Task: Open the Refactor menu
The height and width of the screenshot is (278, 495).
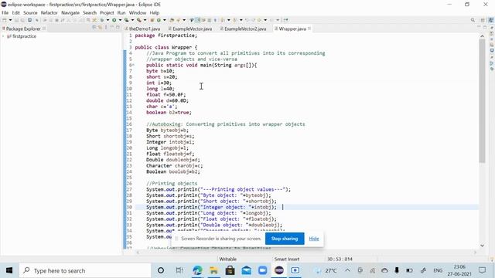Action: [49, 12]
